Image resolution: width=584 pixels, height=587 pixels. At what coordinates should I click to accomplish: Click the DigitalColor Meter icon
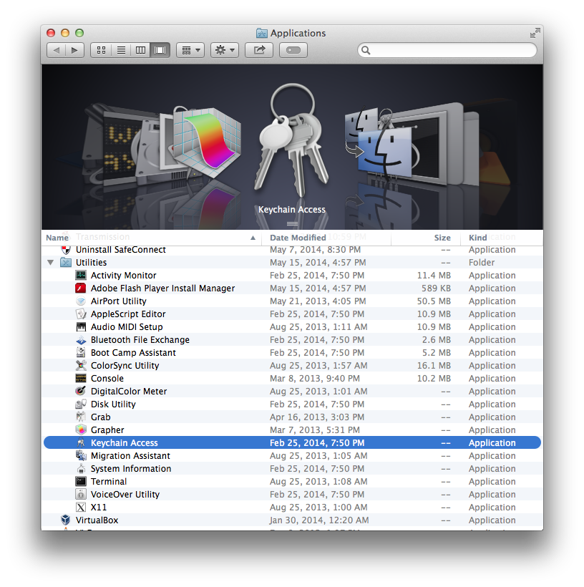(81, 391)
